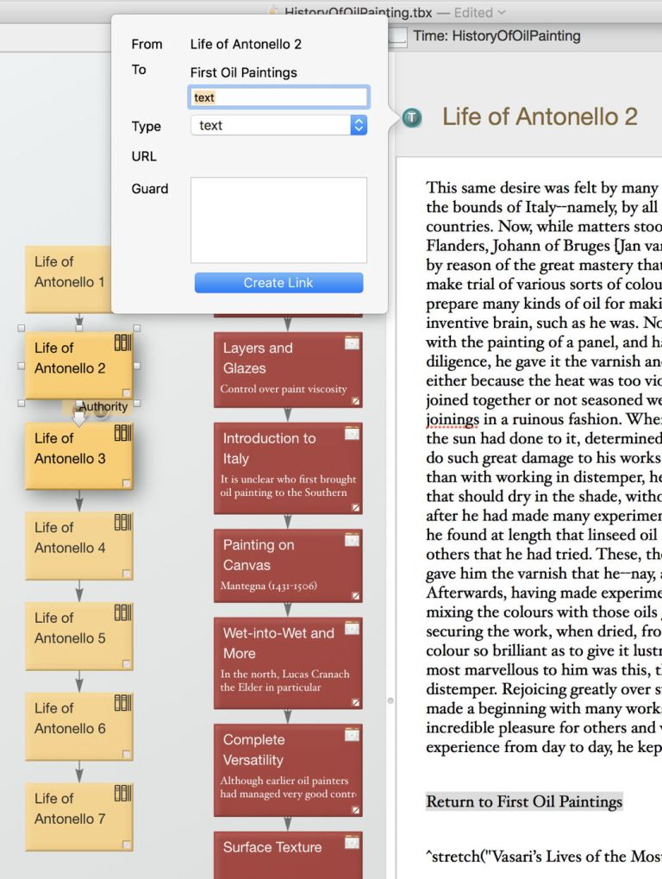Viewport: 662px width, 879px height.
Task: Select the Complete Versatility note title
Action: pyautogui.click(x=253, y=750)
